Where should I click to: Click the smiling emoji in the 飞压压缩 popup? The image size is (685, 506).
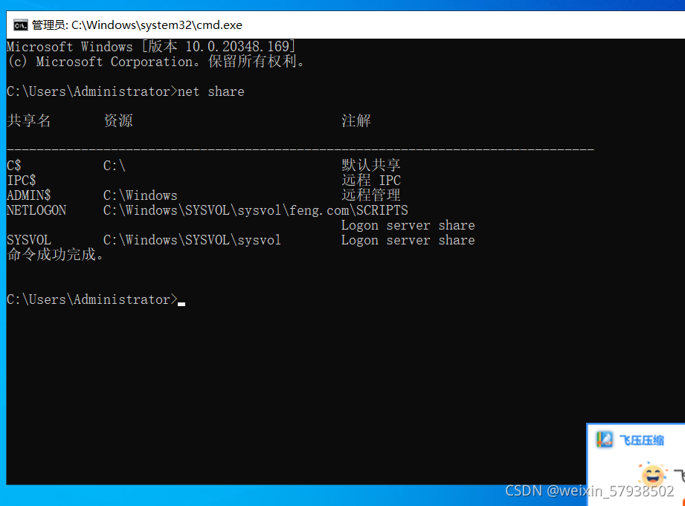pos(653,474)
